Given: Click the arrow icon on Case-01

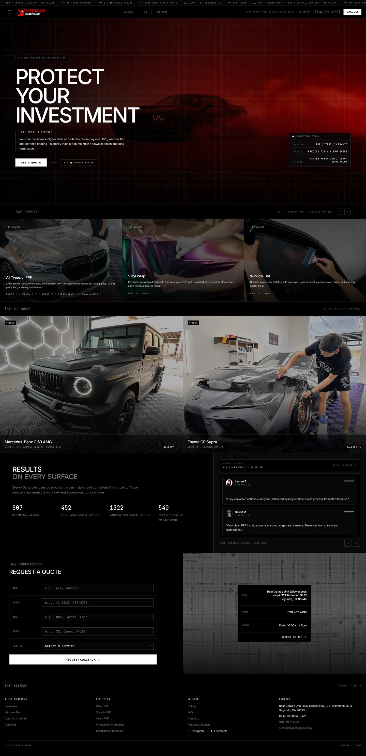Looking at the screenshot, I should 176,323.
